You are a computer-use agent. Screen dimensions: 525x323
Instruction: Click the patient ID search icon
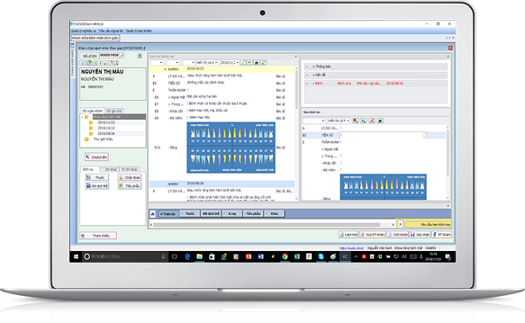click(x=124, y=55)
